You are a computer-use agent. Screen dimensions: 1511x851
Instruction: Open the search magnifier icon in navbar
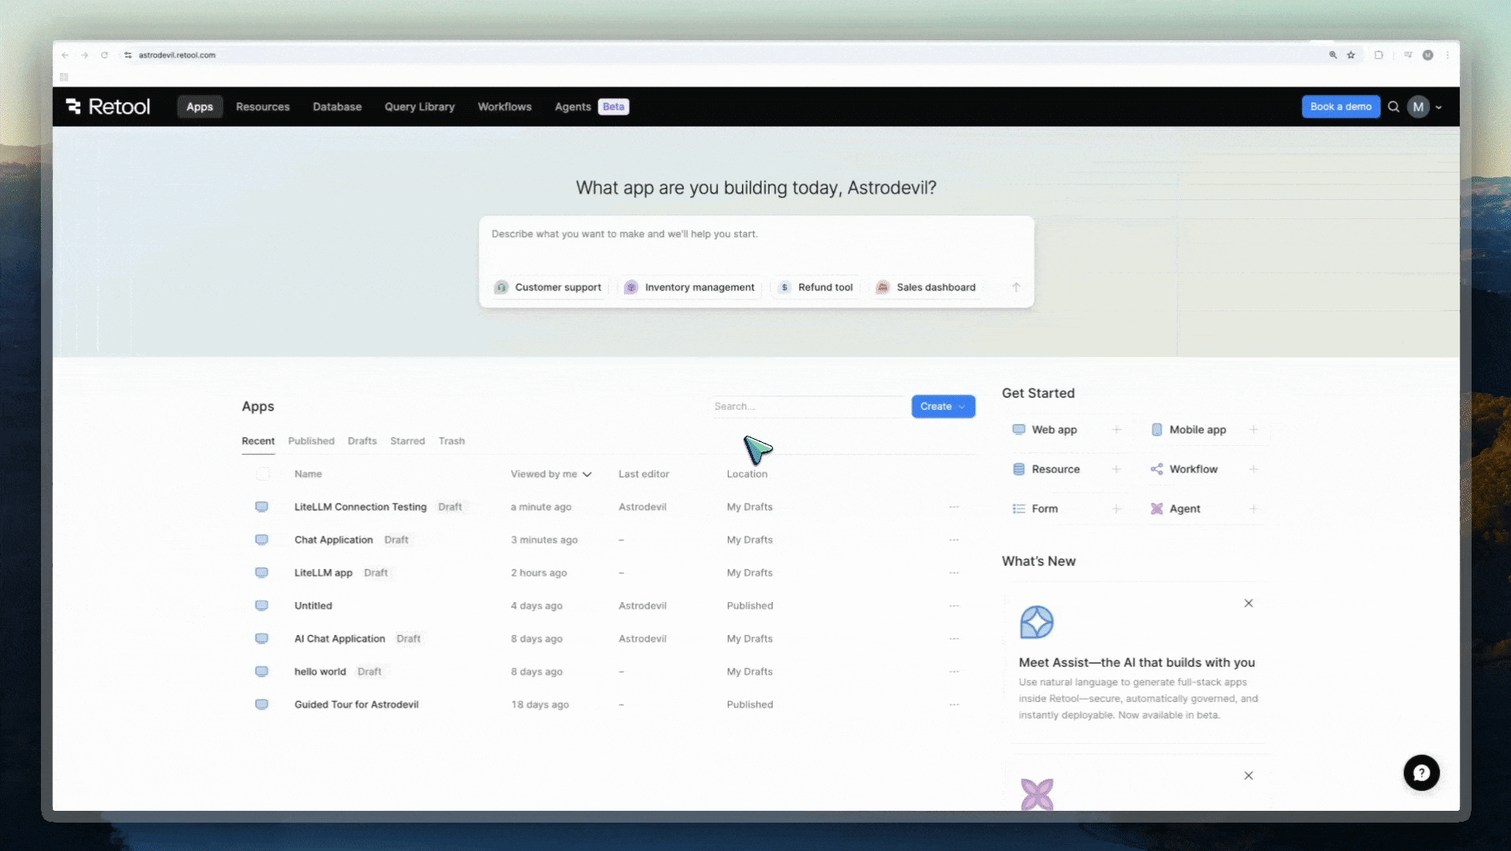(x=1393, y=106)
